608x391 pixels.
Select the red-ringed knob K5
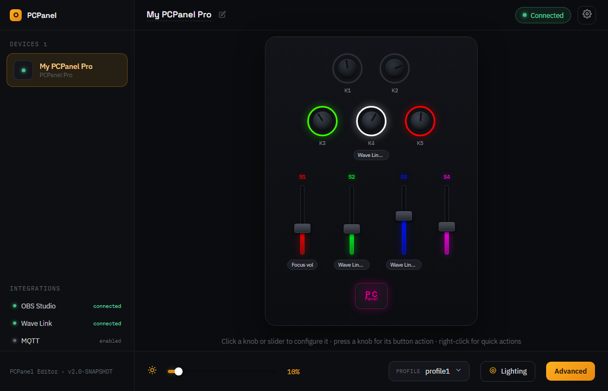(420, 121)
